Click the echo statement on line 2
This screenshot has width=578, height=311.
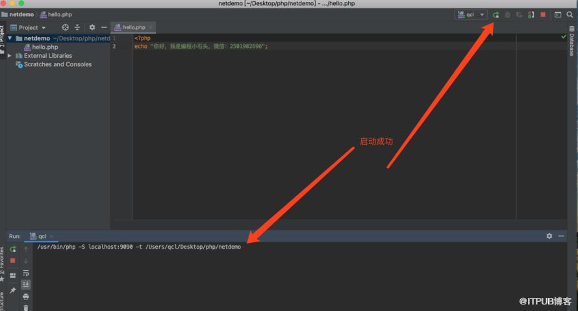(201, 47)
